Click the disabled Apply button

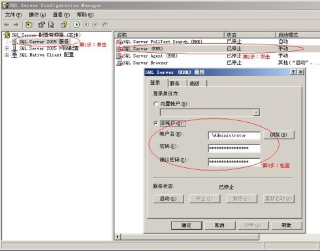[253, 226]
